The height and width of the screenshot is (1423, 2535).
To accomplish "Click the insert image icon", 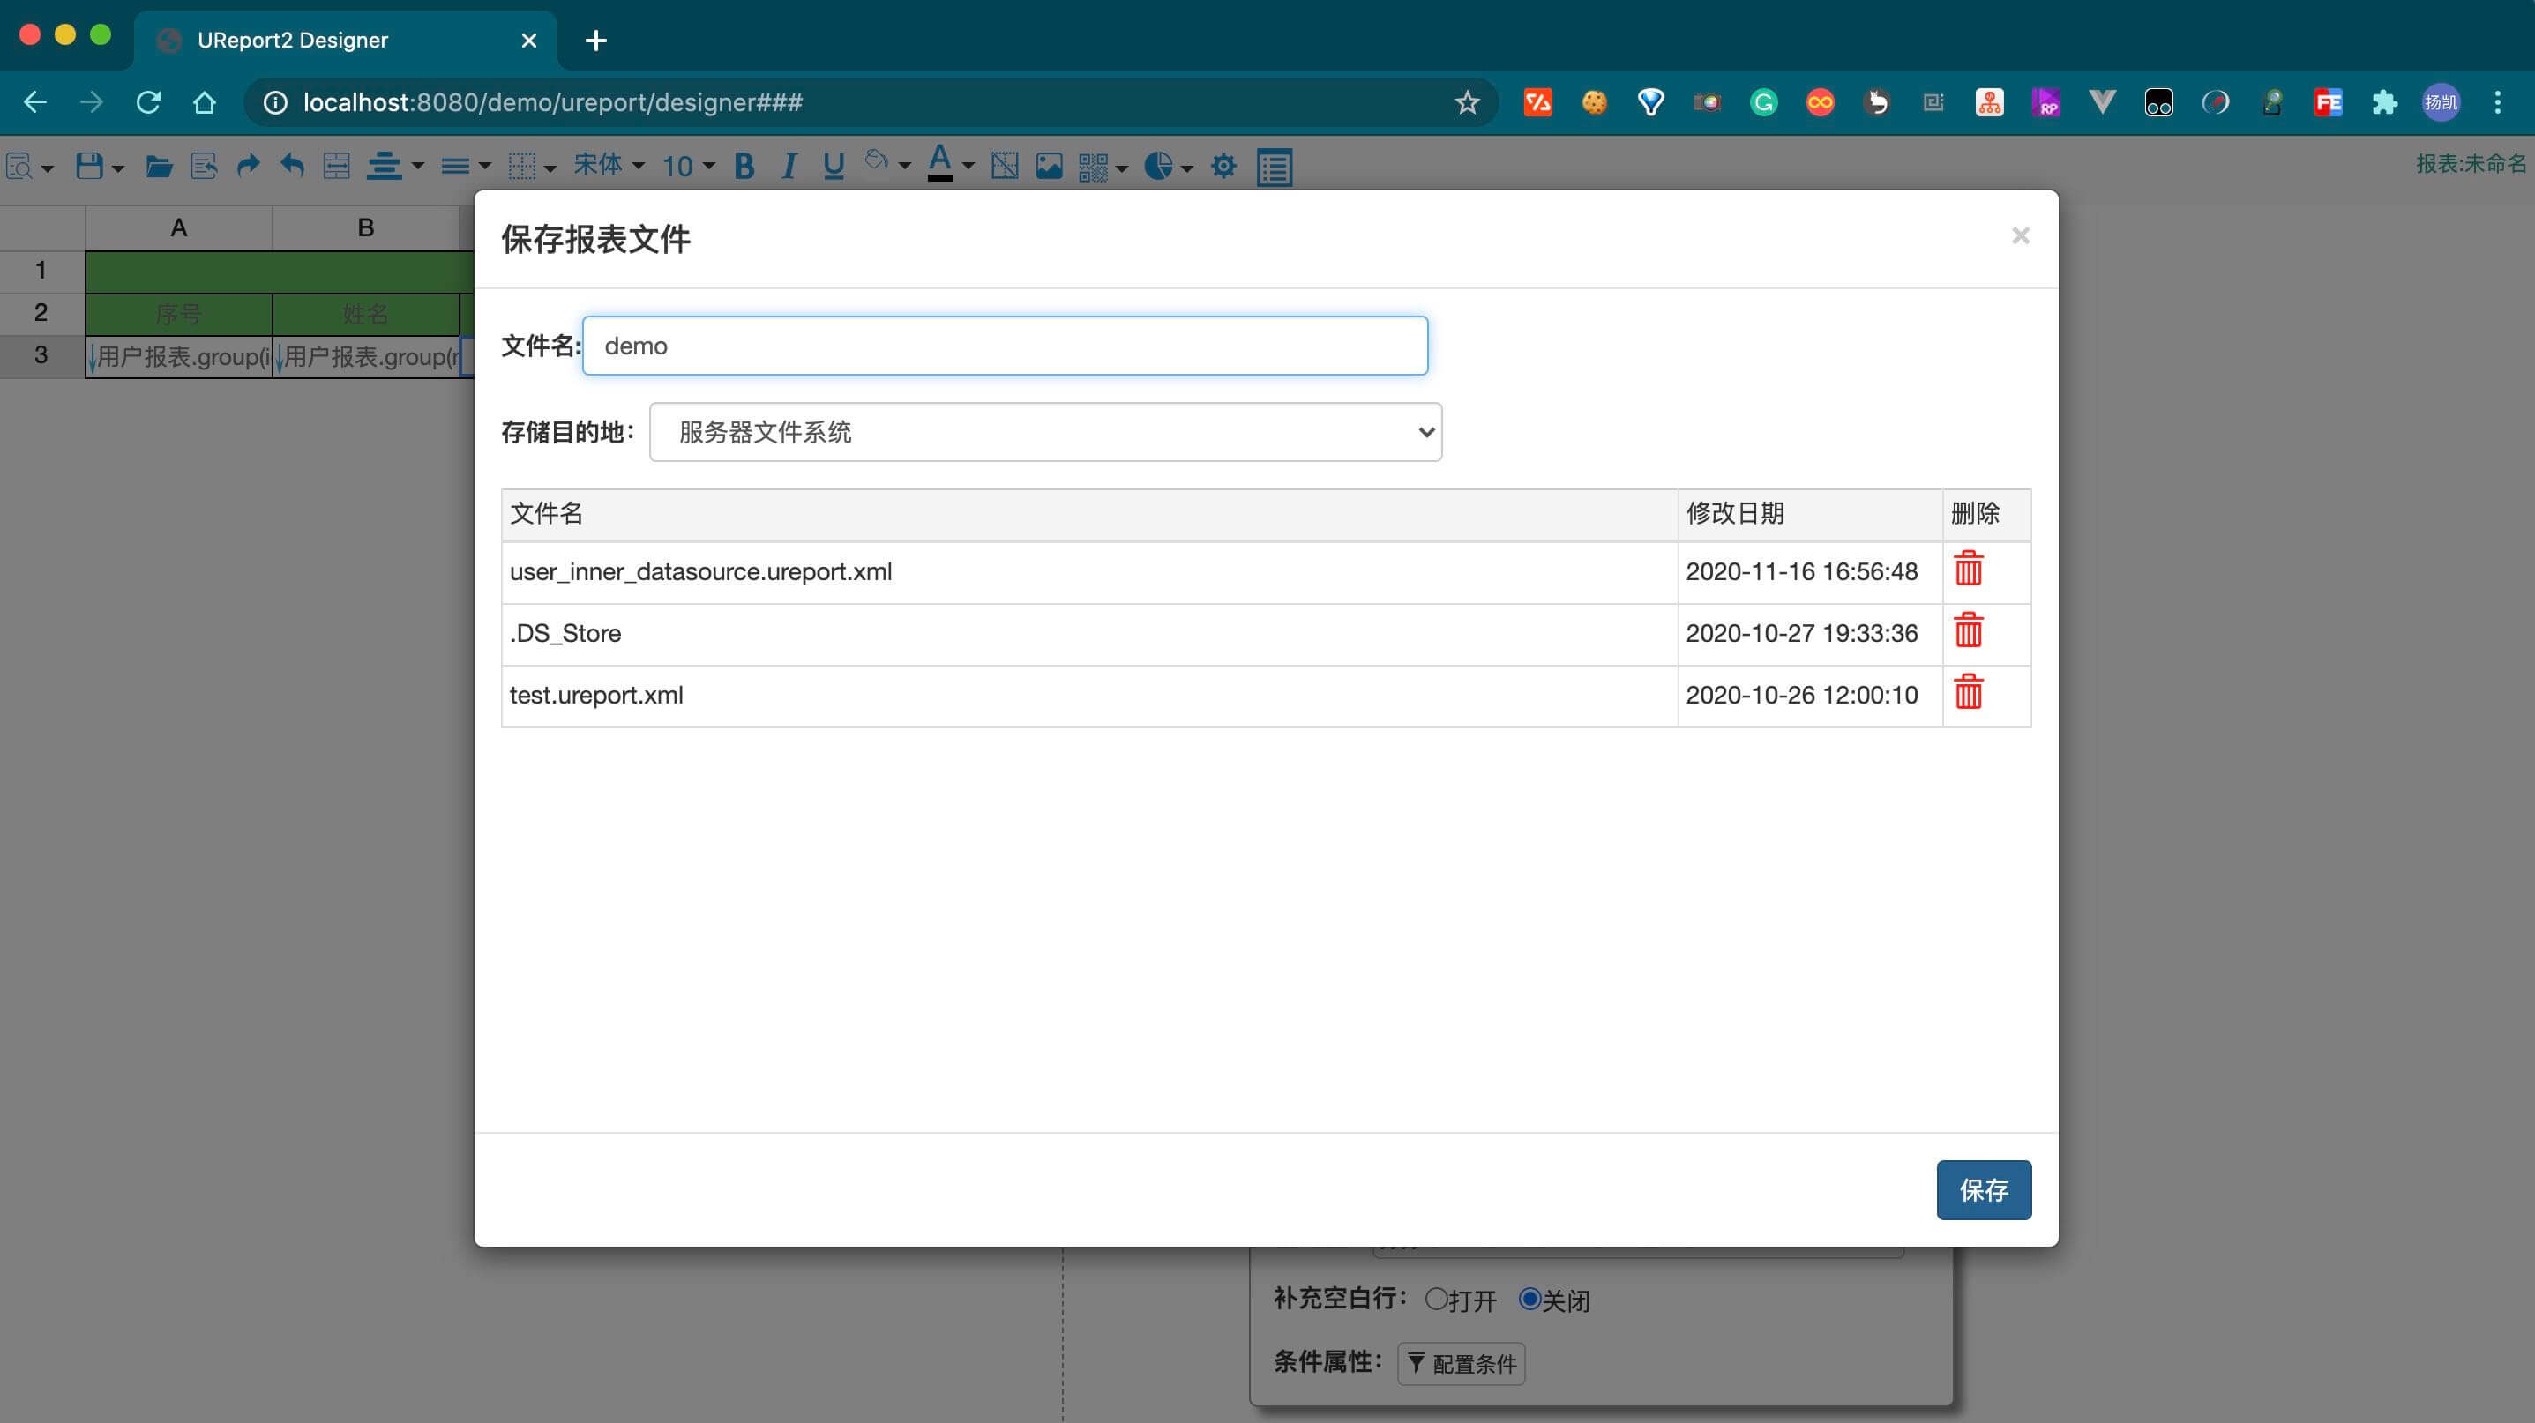I will (x=1049, y=167).
